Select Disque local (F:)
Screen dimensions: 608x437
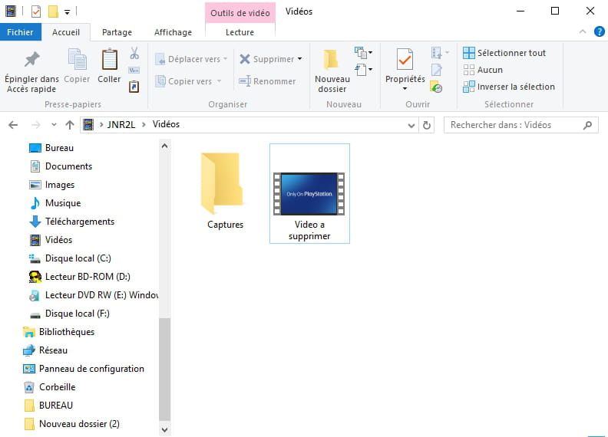[69, 314]
